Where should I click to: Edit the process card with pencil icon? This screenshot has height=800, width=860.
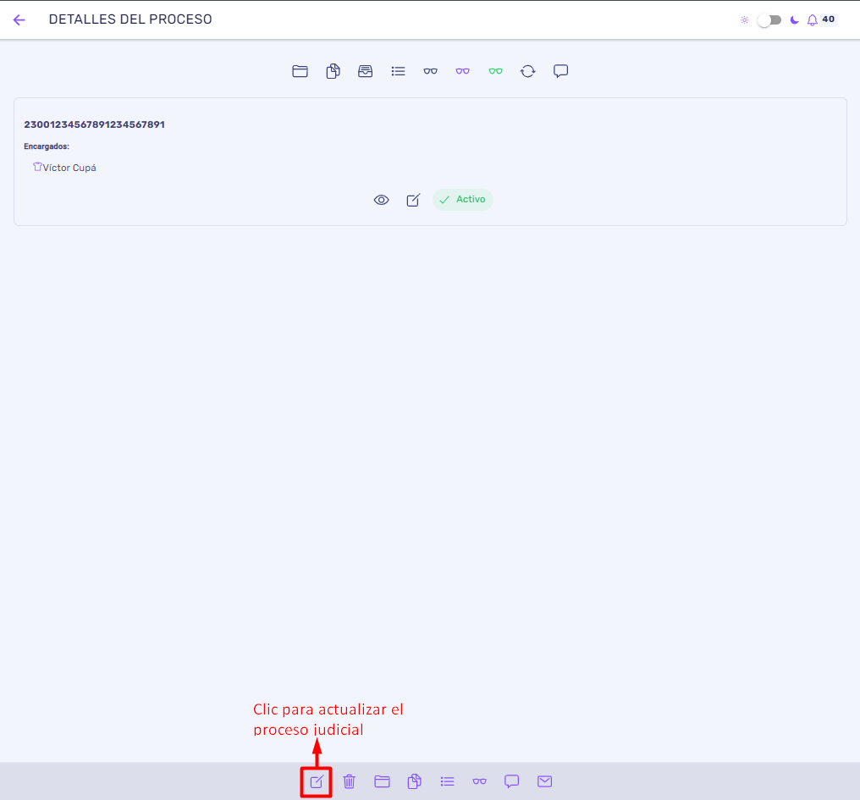414,200
